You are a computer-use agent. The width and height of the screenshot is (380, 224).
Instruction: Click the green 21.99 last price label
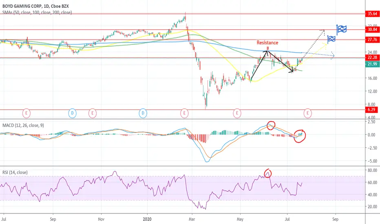click(x=372, y=64)
